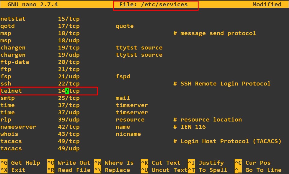Click the Get Help command
The height and width of the screenshot is (174, 289).
pyautogui.click(x=26, y=163)
